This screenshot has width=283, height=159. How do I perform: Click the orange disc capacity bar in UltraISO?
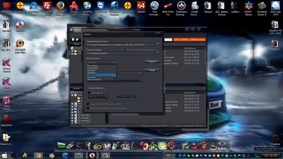(x=189, y=39)
